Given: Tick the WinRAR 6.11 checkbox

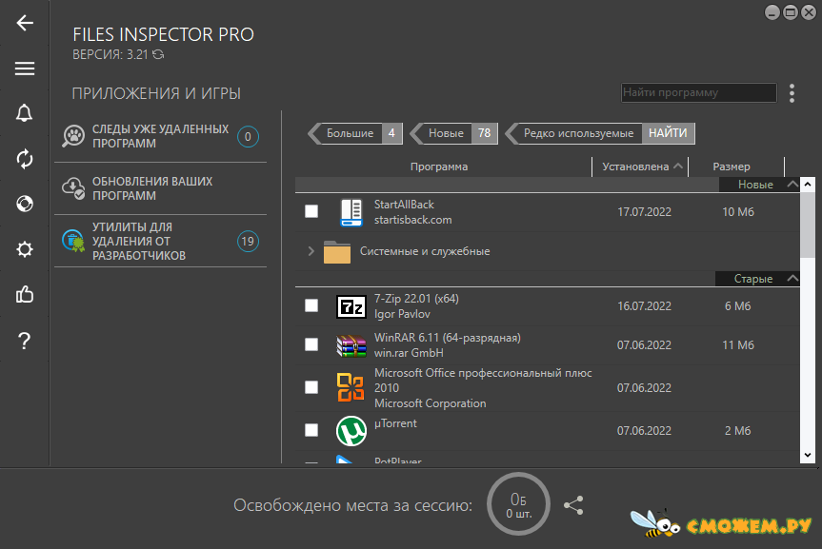Looking at the screenshot, I should [x=311, y=344].
